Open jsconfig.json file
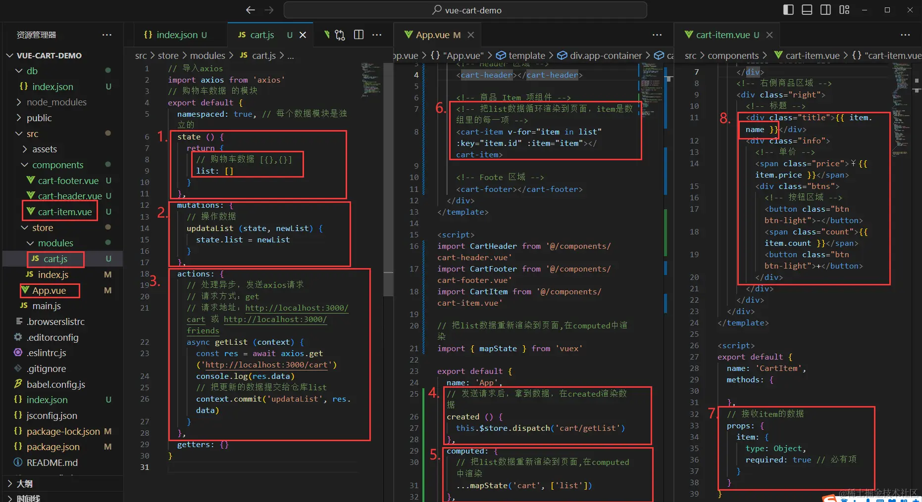This screenshot has height=502, width=922. point(51,415)
